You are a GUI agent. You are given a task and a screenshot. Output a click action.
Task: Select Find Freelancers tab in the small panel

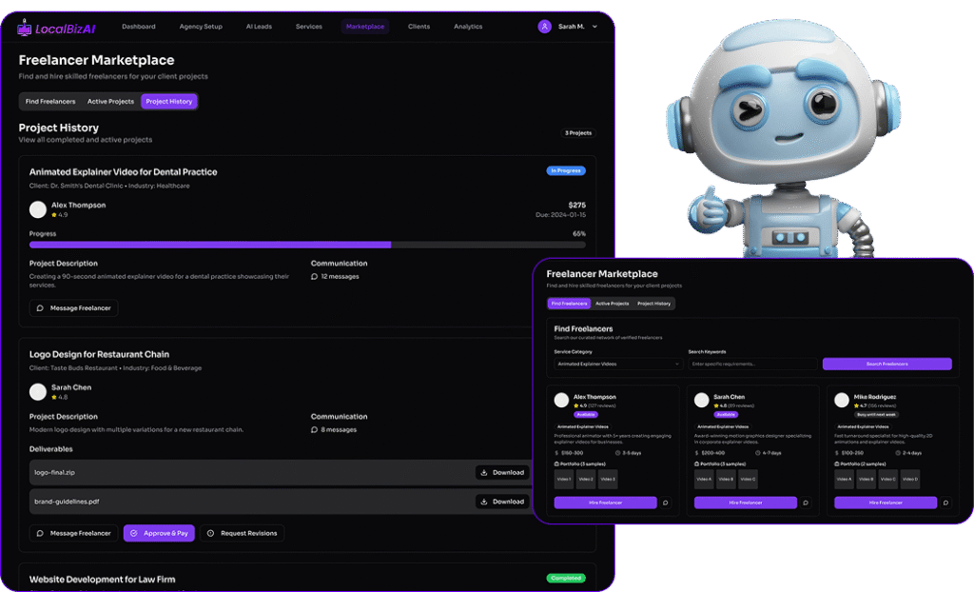click(x=569, y=304)
